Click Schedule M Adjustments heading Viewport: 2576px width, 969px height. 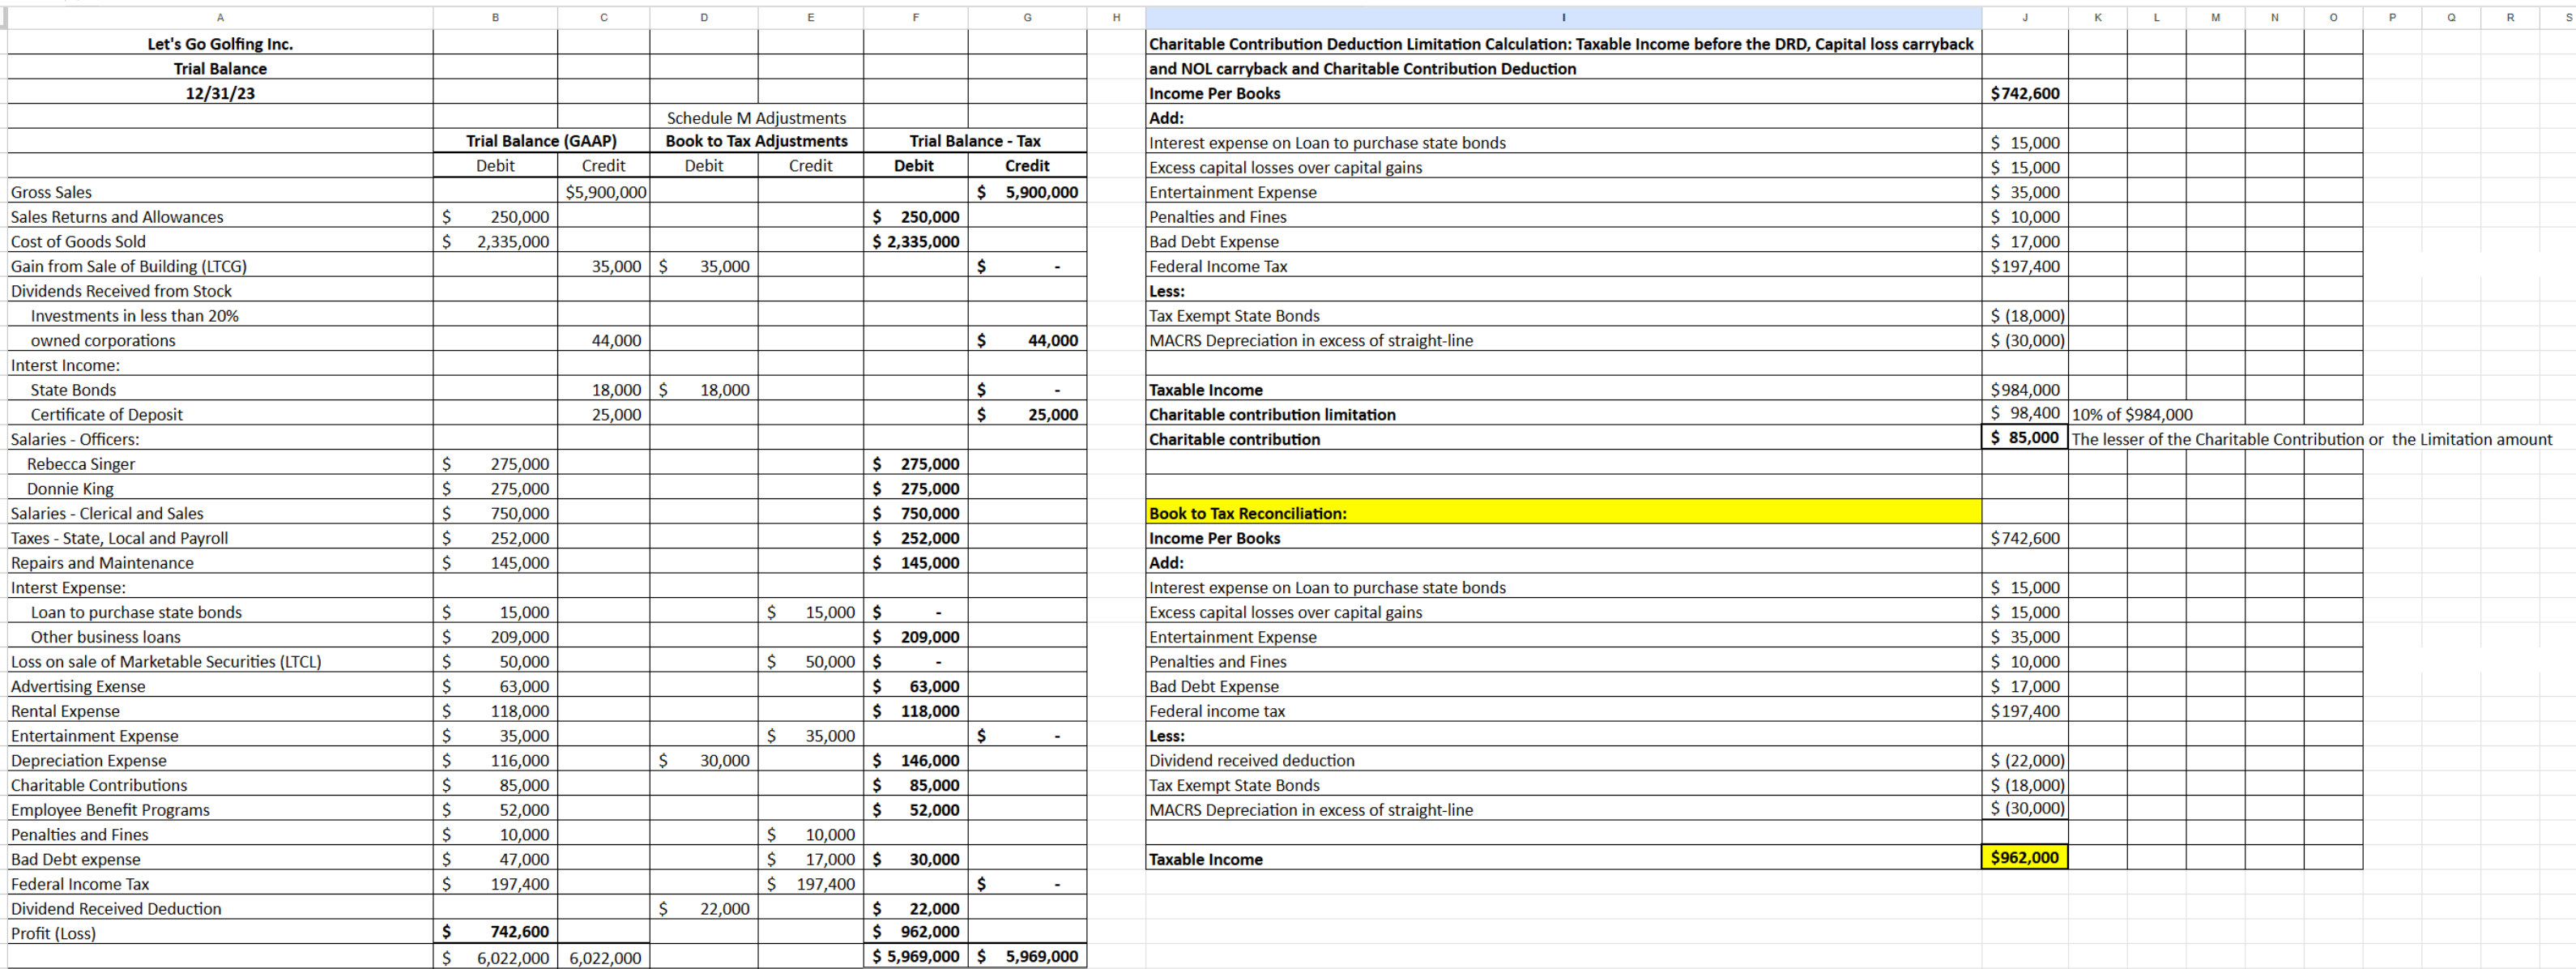(x=756, y=118)
